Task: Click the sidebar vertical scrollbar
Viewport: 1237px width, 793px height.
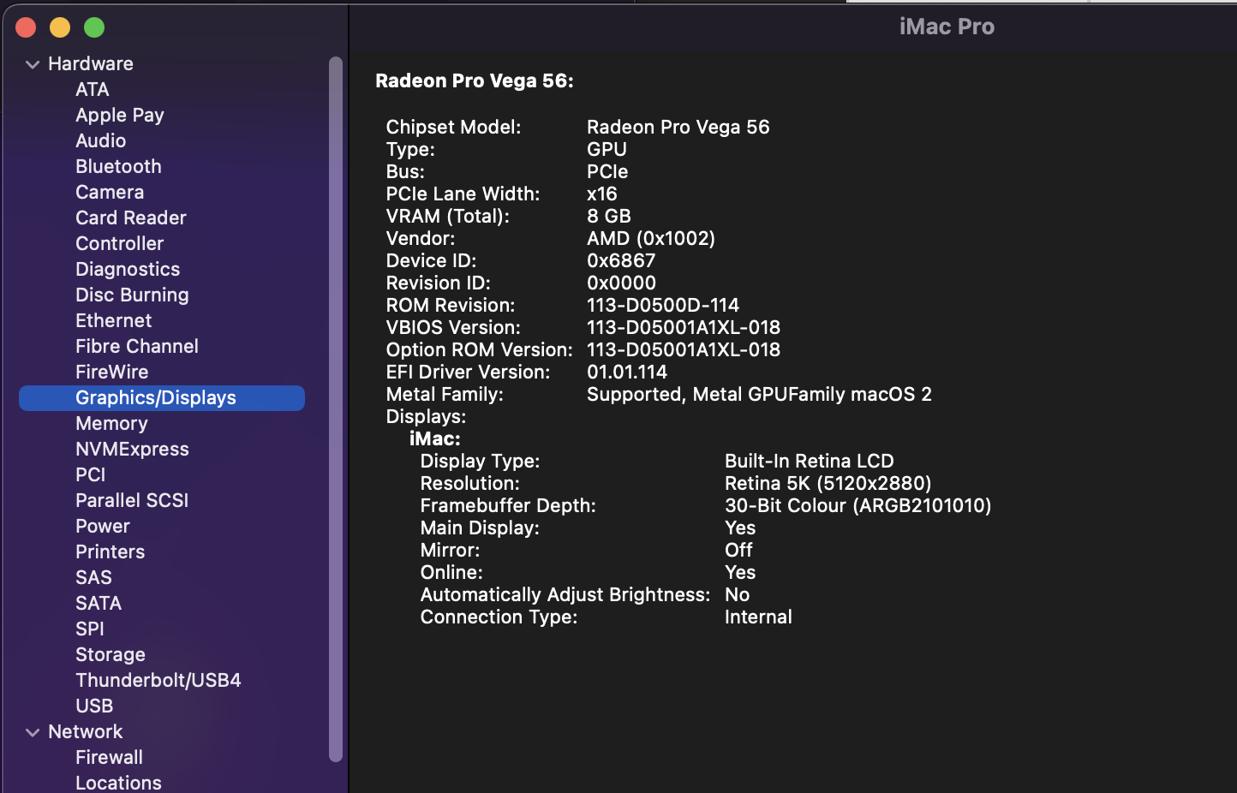Action: pyautogui.click(x=336, y=409)
